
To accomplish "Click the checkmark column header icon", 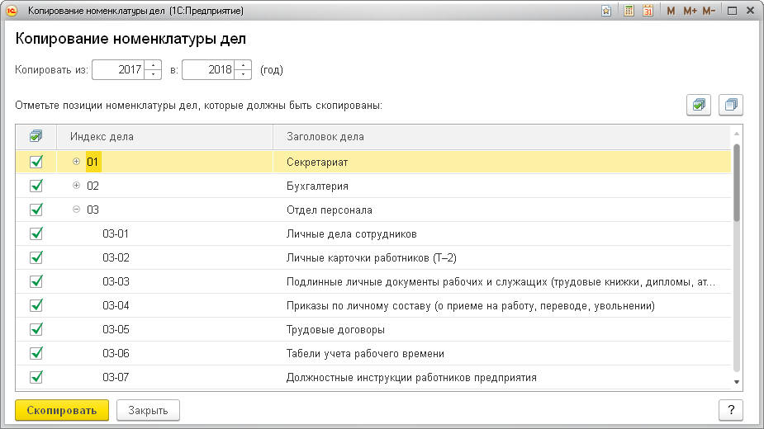I will [36, 136].
